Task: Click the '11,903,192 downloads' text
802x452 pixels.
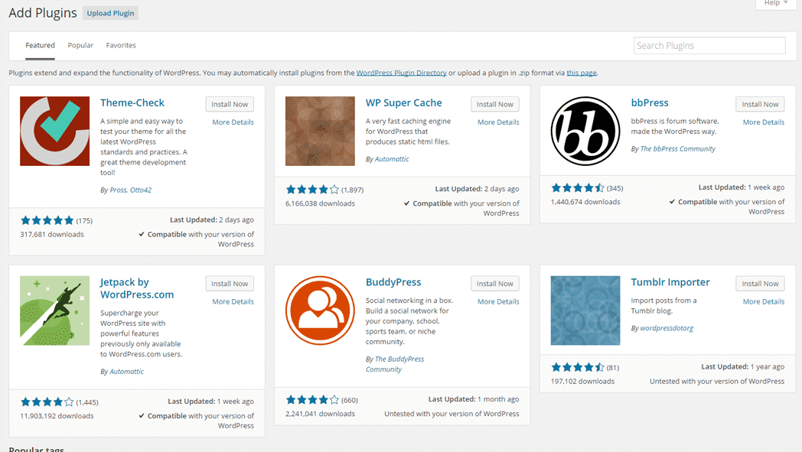Action: coord(57,416)
